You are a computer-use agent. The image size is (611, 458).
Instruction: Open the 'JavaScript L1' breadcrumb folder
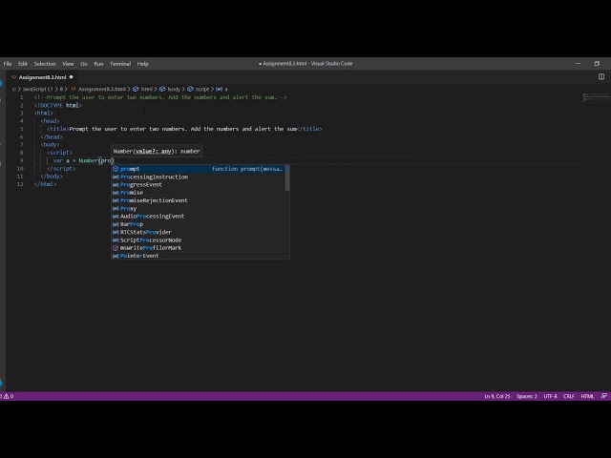(x=37, y=89)
